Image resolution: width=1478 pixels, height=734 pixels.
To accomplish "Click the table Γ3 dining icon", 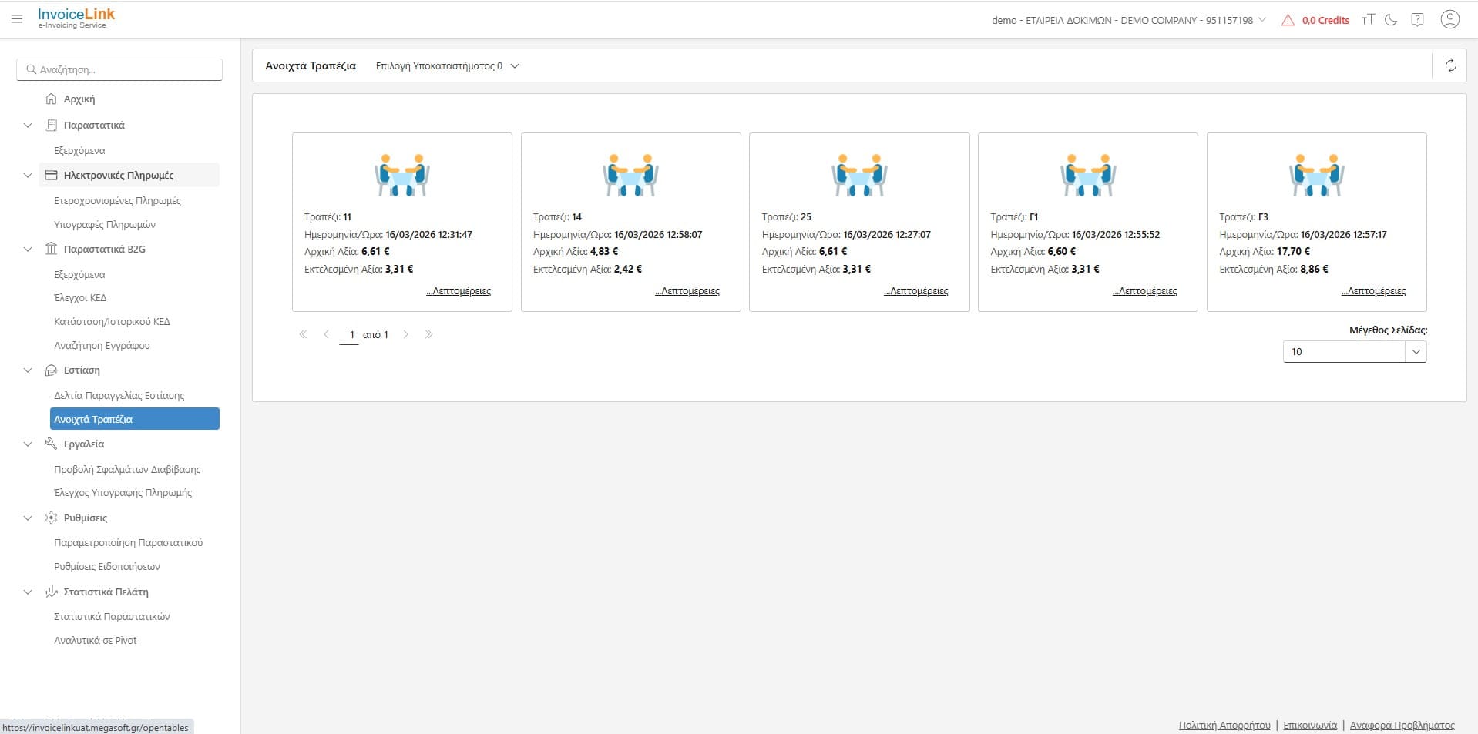I will click(x=1316, y=176).
